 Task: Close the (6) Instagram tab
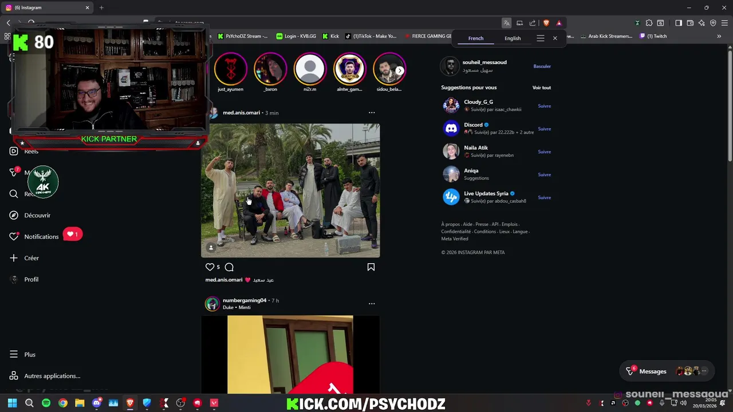88,7
